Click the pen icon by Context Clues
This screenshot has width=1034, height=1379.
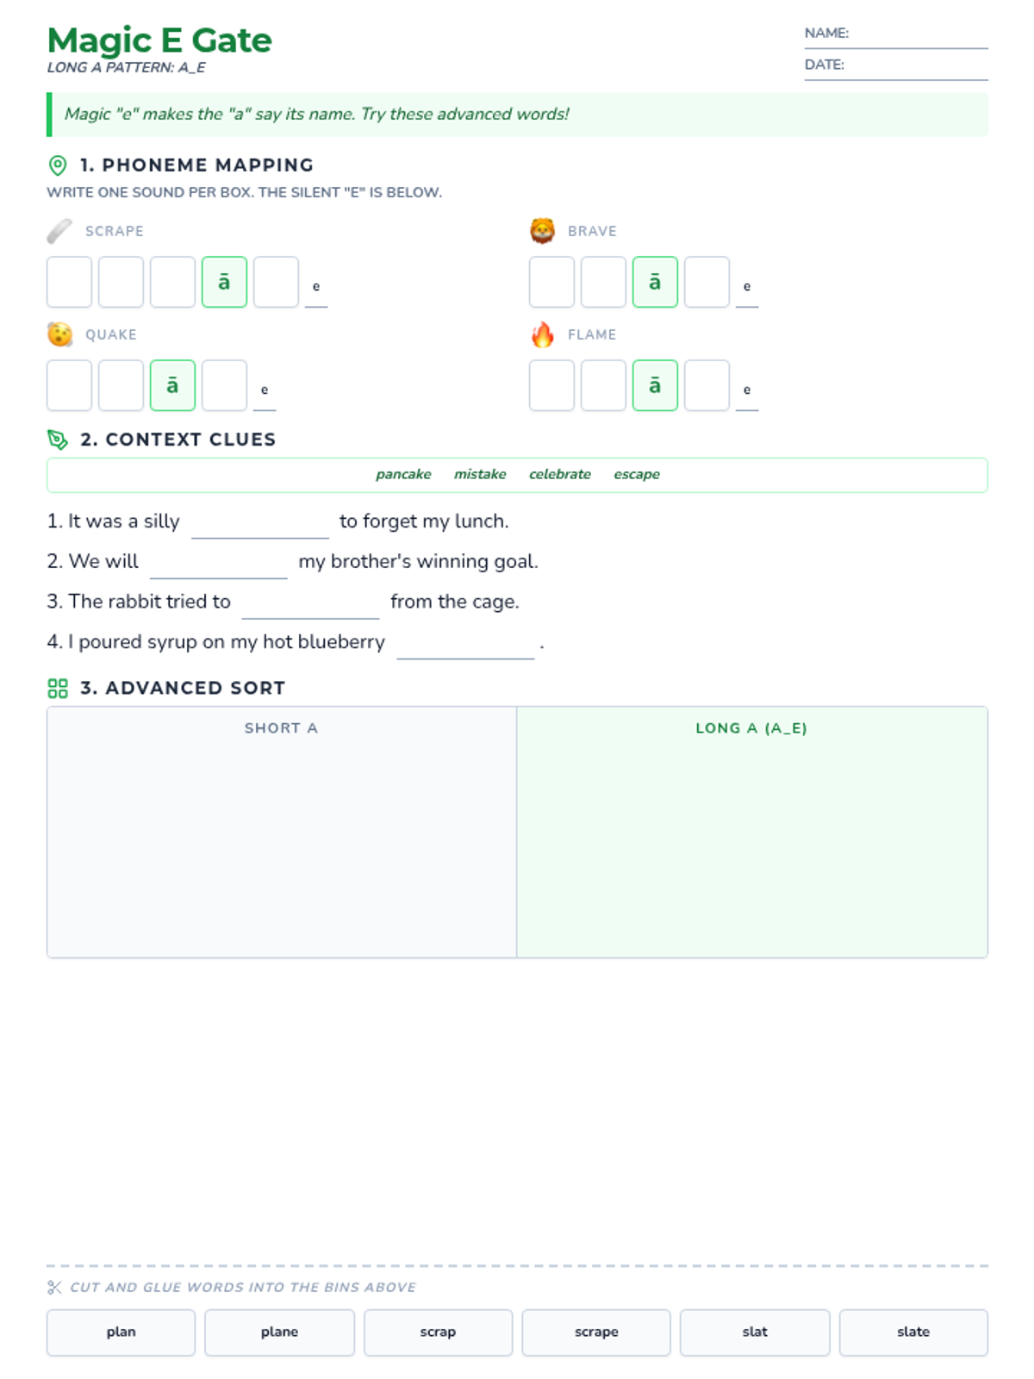[x=58, y=440]
